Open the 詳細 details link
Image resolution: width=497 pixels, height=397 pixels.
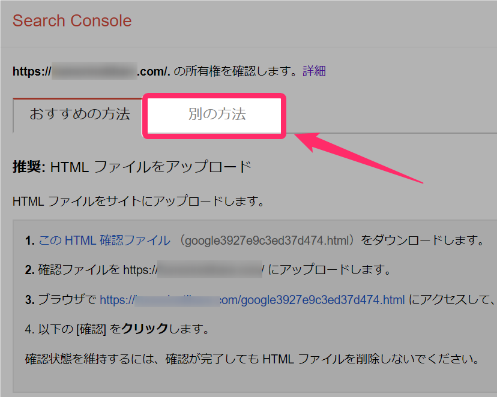click(x=314, y=71)
